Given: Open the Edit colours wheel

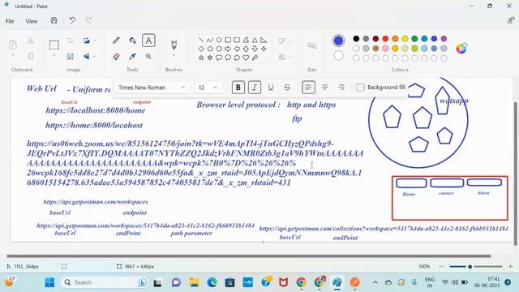Looking at the screenshot, I should (461, 49).
